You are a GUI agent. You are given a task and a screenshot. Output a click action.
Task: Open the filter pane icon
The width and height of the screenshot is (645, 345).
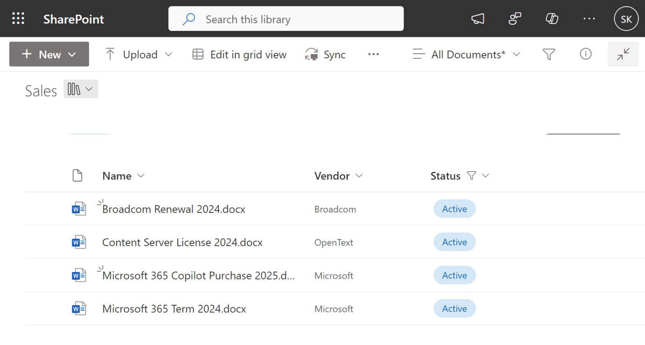(548, 54)
